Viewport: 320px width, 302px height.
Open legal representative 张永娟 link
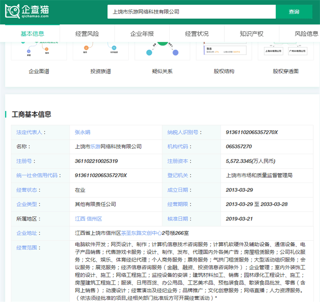click(x=83, y=132)
